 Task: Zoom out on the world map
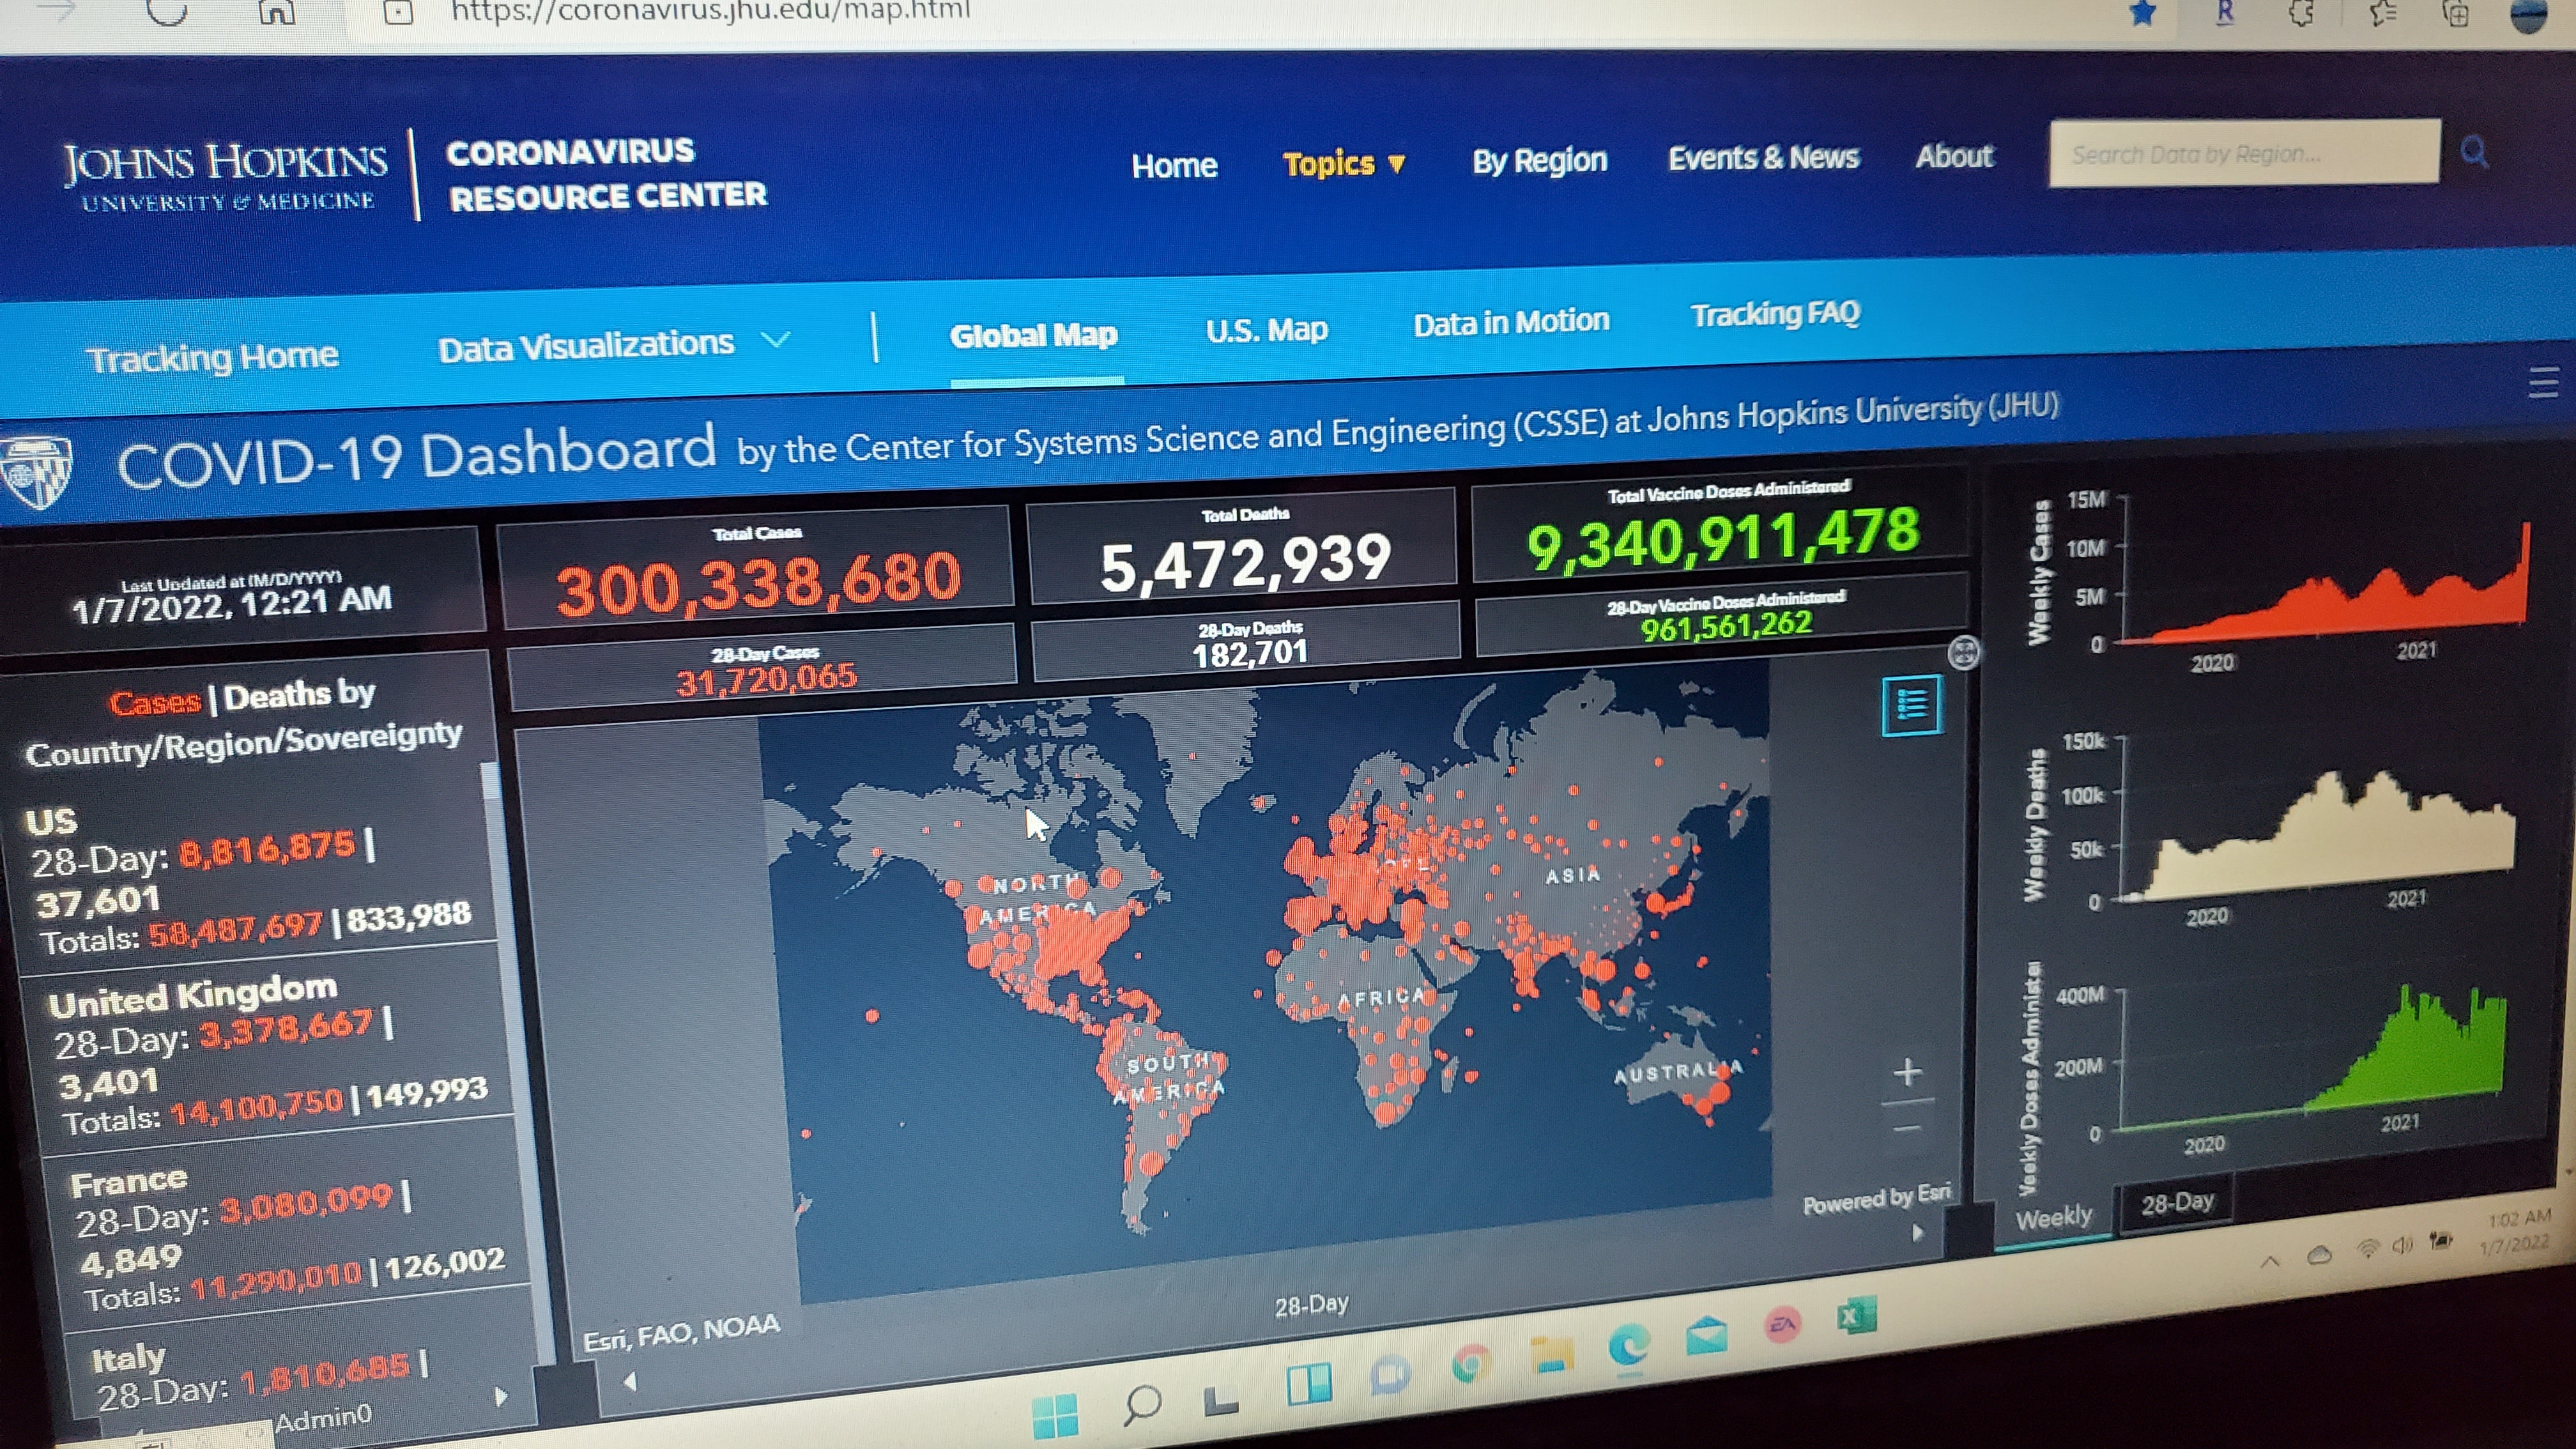coord(1907,1128)
